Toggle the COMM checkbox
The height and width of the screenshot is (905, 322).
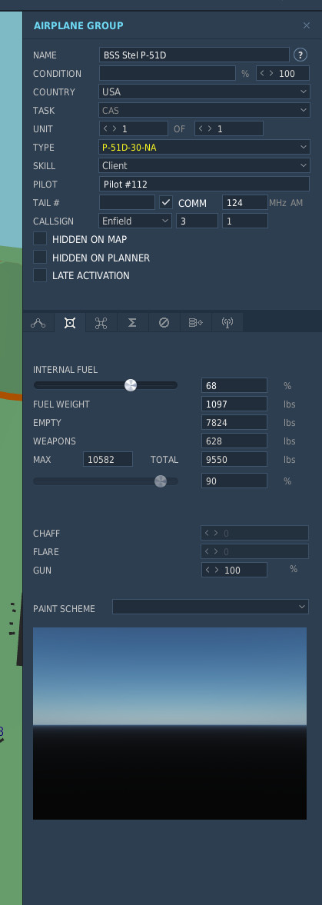click(x=166, y=202)
